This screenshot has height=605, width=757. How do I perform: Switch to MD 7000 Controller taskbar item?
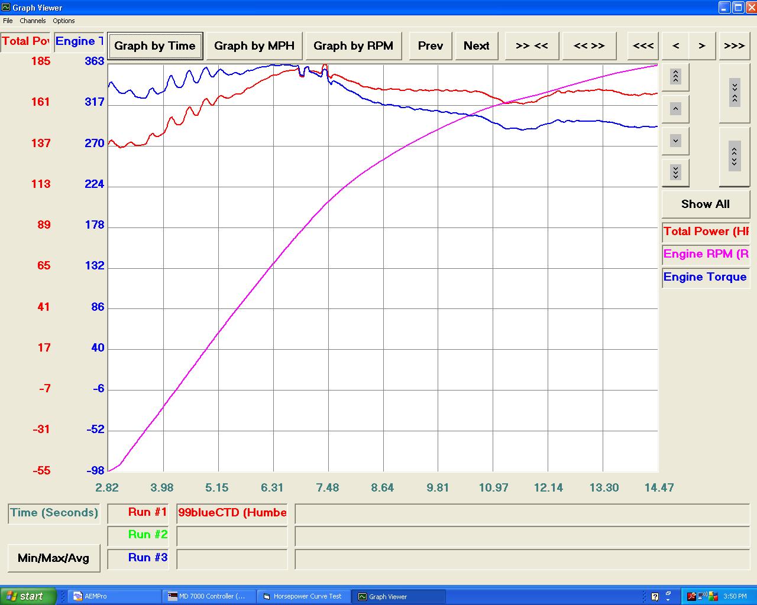(x=210, y=597)
